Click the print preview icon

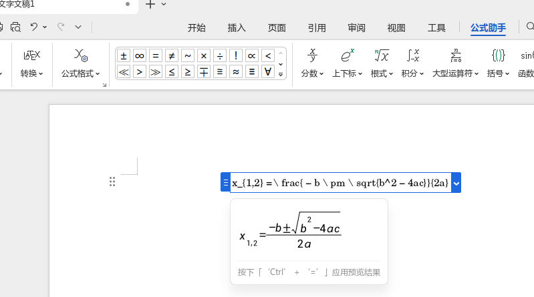[15, 27]
